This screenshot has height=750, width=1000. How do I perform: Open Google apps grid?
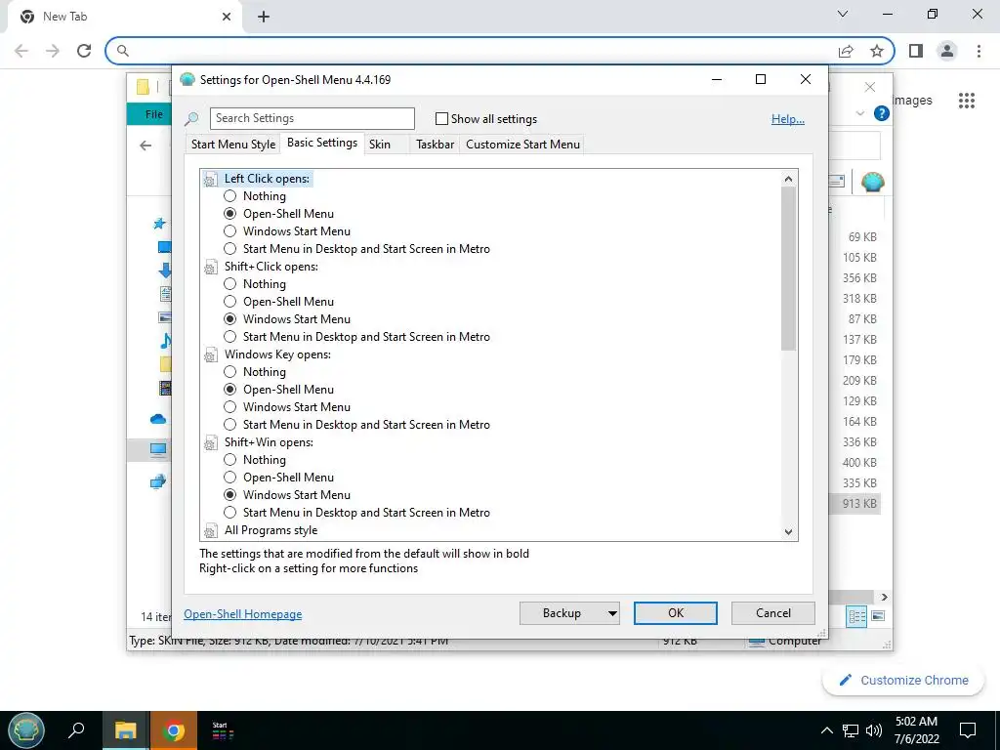(x=967, y=101)
